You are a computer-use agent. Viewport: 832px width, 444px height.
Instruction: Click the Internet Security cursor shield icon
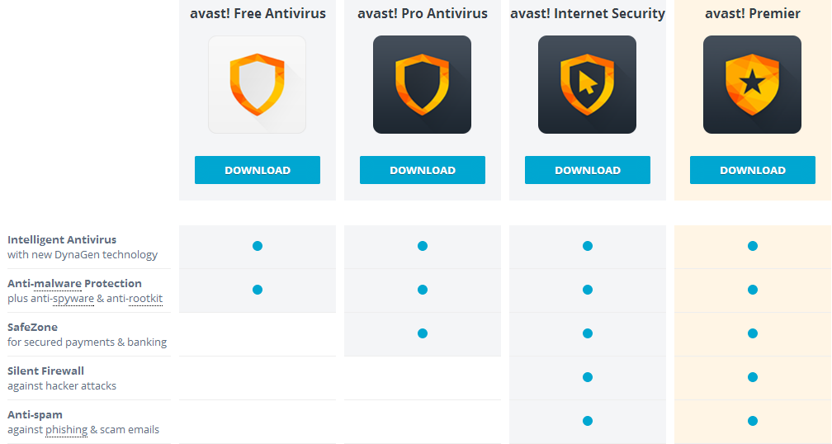click(587, 84)
